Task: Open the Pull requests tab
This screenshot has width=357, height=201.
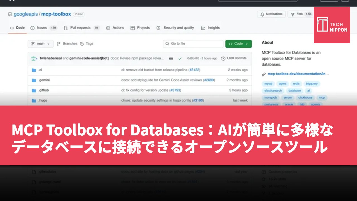Action: [81, 28]
